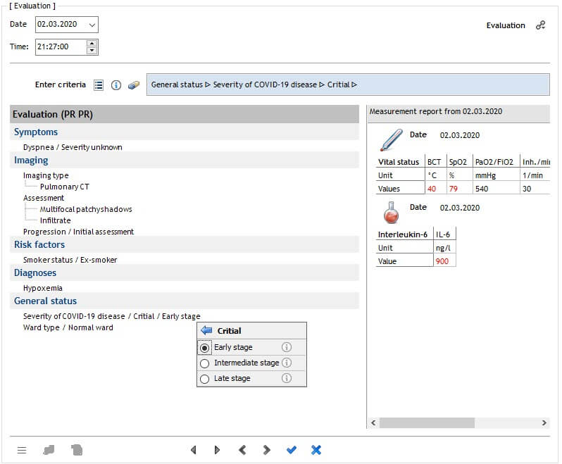Image resolution: width=562 pixels, height=464 pixels.
Task: Click the link icon next to Evaluation
Action: (x=540, y=25)
